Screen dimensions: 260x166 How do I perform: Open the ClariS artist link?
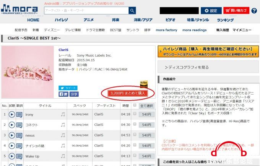63,50
